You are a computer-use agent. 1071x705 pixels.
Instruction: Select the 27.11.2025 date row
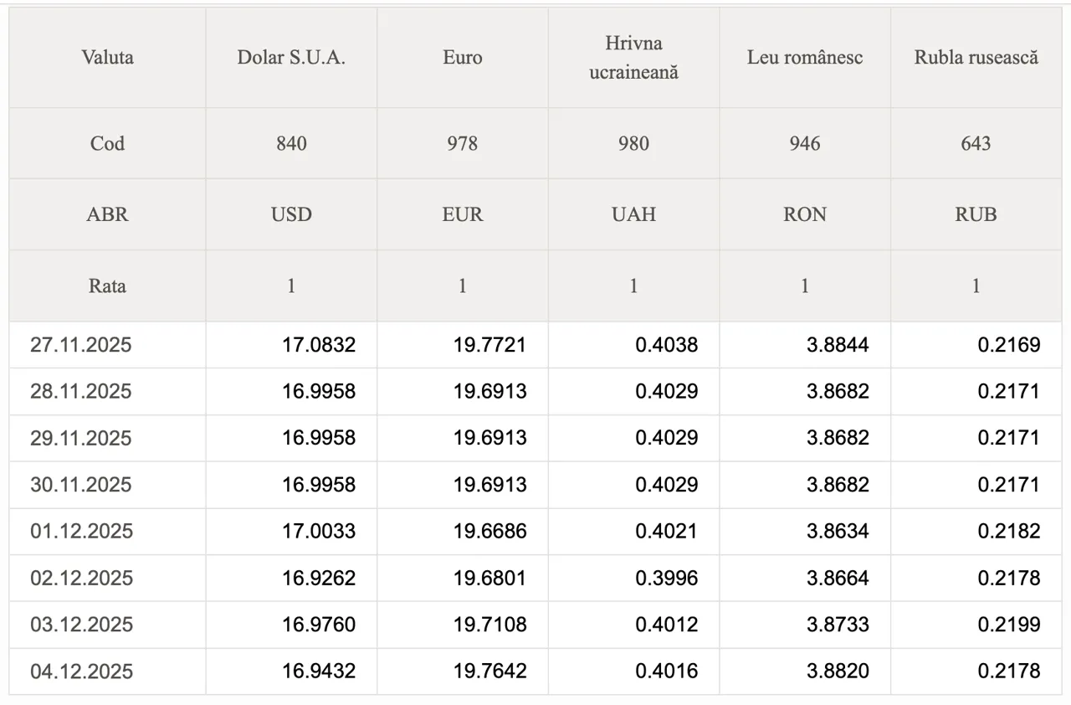pyautogui.click(x=81, y=345)
